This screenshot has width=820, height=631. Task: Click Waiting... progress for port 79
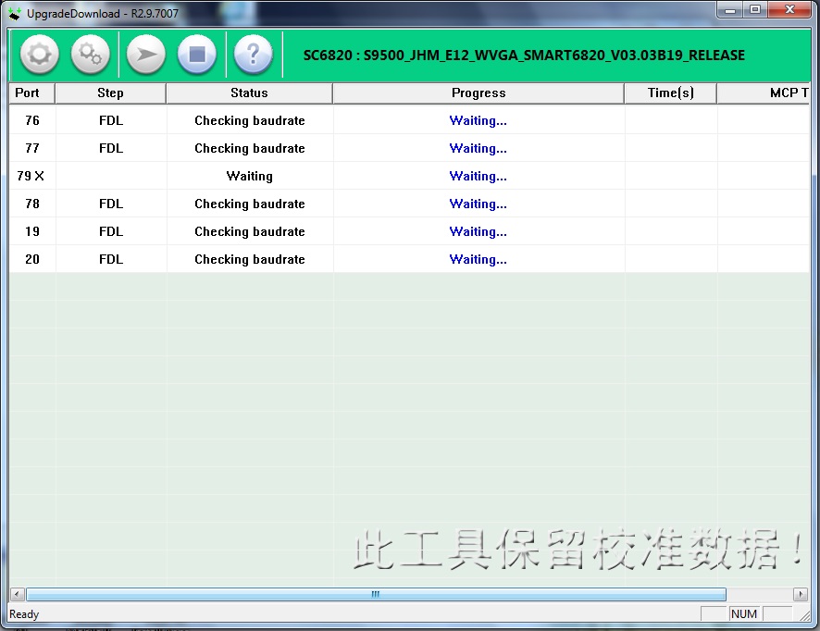coord(478,176)
